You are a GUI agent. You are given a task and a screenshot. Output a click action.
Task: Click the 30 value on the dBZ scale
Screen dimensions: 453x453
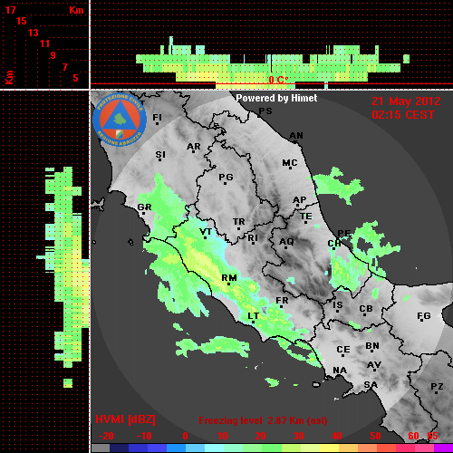(298, 436)
